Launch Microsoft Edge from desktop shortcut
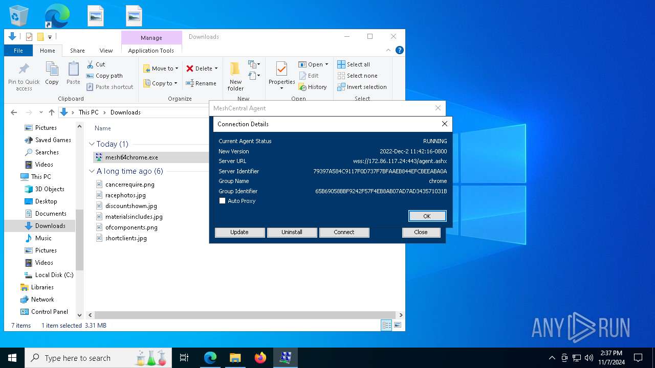 [x=57, y=16]
